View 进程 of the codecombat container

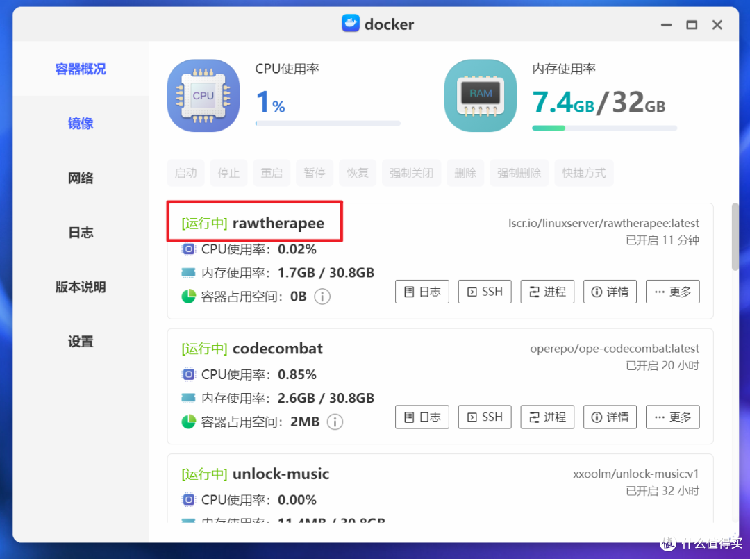547,417
